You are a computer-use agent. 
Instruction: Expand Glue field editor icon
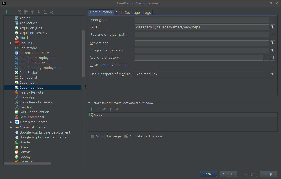click(272, 27)
